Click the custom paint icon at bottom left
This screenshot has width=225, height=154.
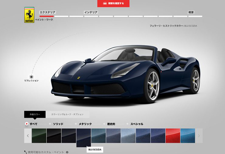25,152
